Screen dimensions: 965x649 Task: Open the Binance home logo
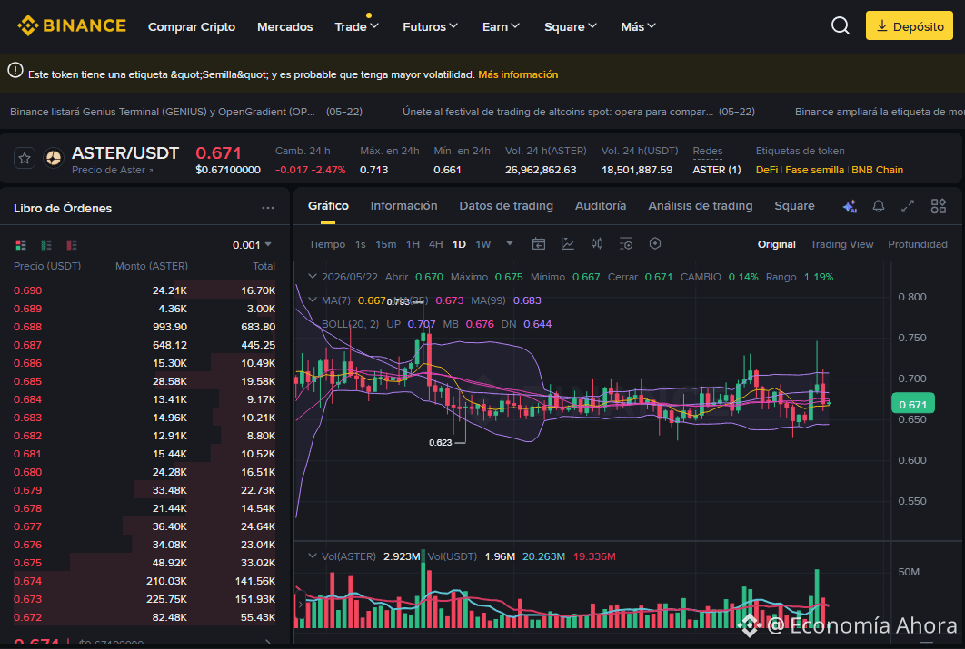(x=72, y=25)
